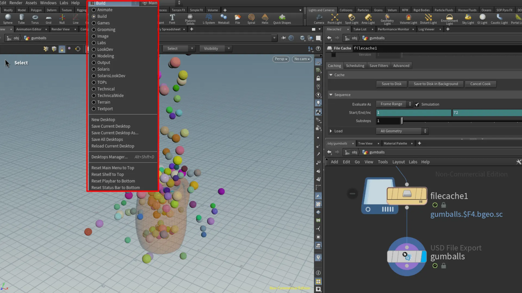The height and width of the screenshot is (293, 522).
Task: Expand the Load section
Action: pyautogui.click(x=331, y=131)
